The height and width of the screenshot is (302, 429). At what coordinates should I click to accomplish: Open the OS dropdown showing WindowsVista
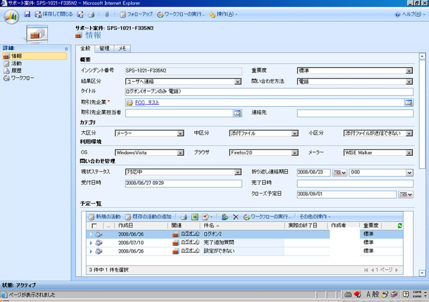tap(180, 153)
